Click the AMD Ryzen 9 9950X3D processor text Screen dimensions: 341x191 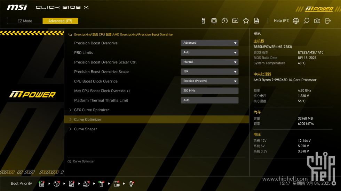pyautogui.click(x=285, y=80)
